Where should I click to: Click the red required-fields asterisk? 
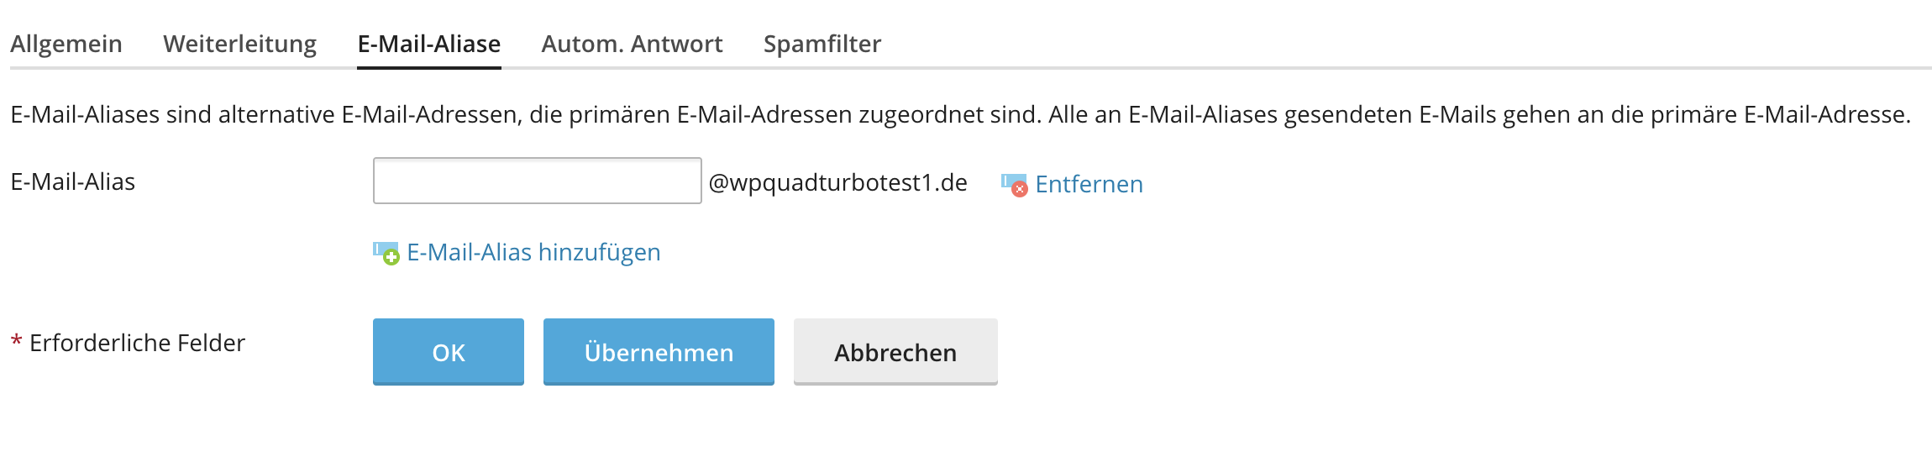[16, 342]
